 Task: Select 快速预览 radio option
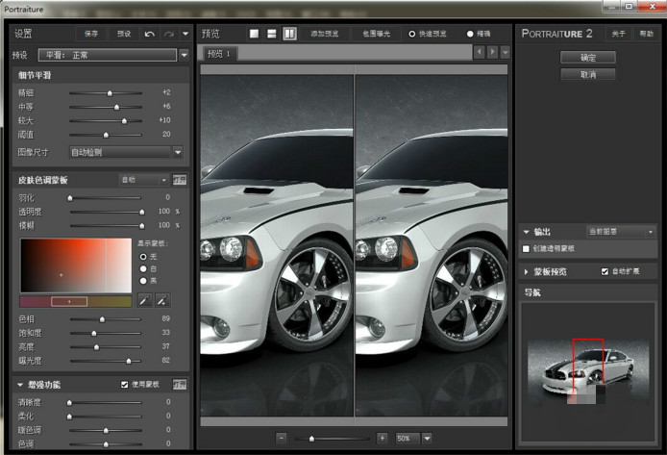(x=412, y=34)
